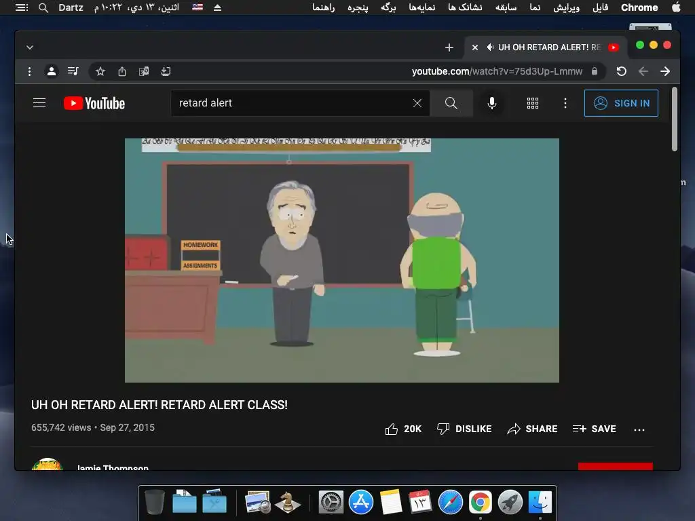695x521 pixels.
Task: Open the نمایه‌ها menu
Action: click(x=422, y=7)
